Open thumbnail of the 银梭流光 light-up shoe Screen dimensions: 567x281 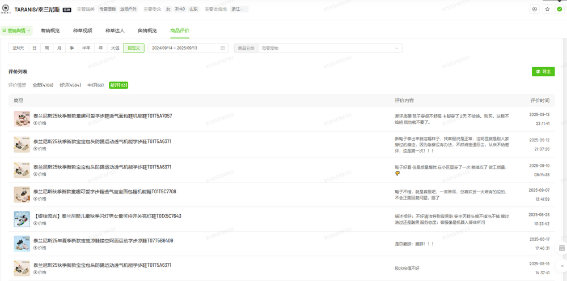(x=22, y=219)
